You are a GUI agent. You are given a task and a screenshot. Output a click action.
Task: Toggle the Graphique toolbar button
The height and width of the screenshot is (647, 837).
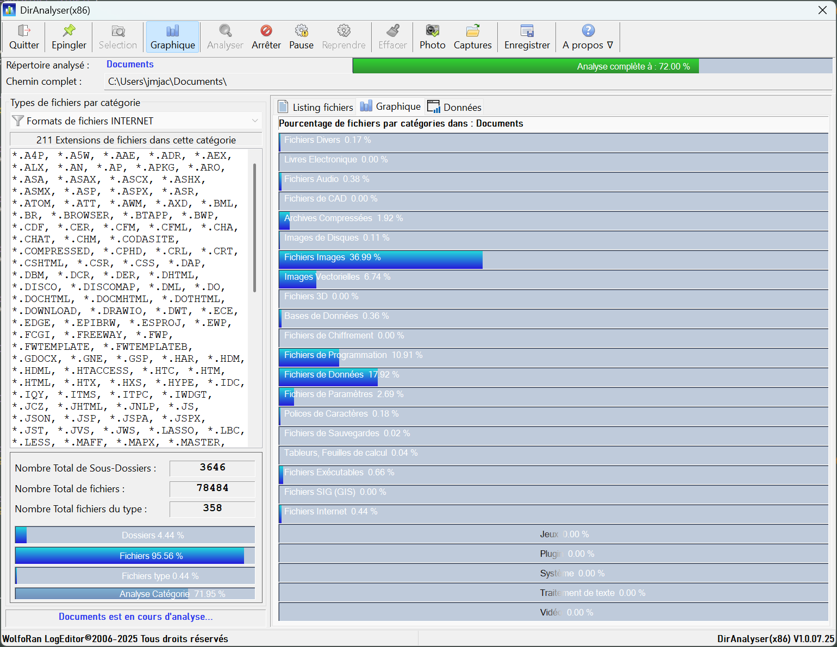click(172, 37)
